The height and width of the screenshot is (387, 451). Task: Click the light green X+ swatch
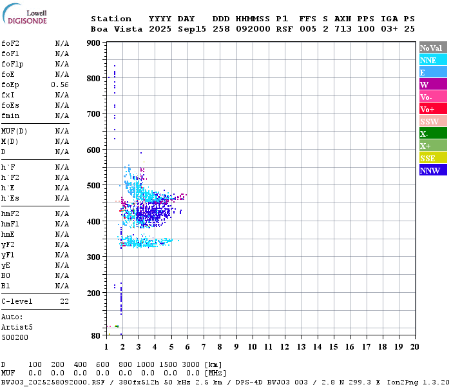click(433, 146)
